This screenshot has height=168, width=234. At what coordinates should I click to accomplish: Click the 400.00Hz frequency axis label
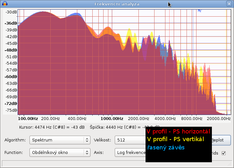coord(77,119)
